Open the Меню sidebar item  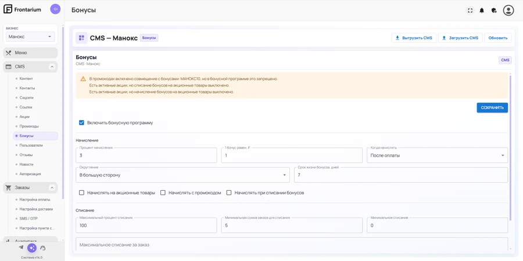(x=30, y=53)
